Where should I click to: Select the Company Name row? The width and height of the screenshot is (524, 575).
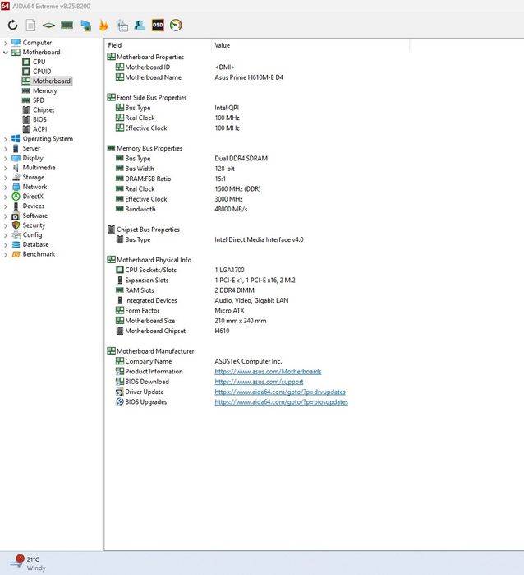[x=199, y=361]
